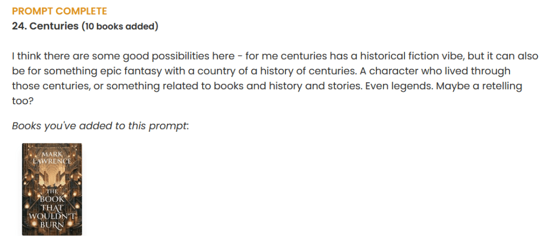This screenshot has height=236, width=551.
Task: Click the words "those centuries" in the paragraph
Action: (x=45, y=86)
